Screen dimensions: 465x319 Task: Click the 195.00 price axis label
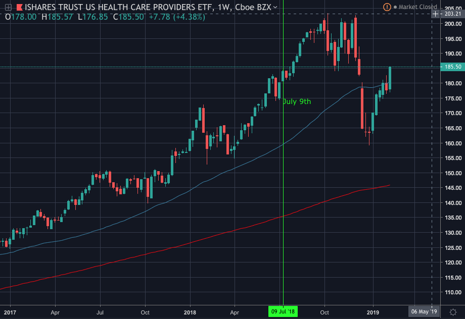click(x=453, y=39)
